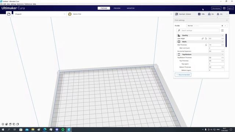Switch to the PREVIEW tab
235x132 pixels.
pyautogui.click(x=117, y=8)
